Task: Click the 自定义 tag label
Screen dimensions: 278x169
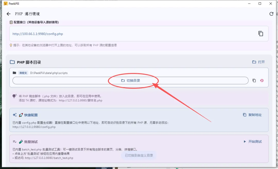Action: click(x=23, y=73)
